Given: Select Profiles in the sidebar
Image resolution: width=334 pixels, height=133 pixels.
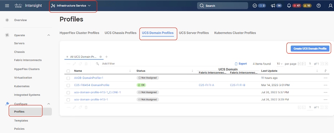Looking at the screenshot, I should tap(31, 111).
